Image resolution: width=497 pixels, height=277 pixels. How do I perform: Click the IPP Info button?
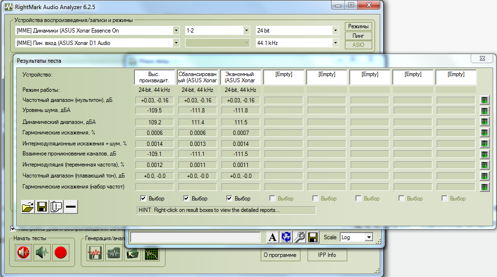pos(327,255)
